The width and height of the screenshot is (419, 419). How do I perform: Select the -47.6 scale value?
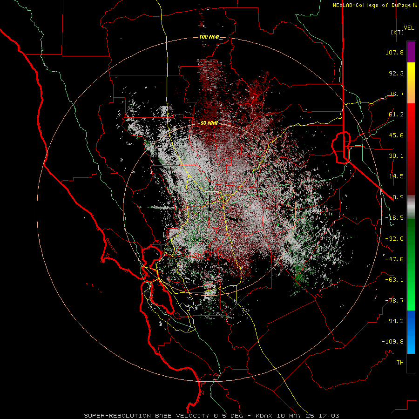tap(394, 259)
